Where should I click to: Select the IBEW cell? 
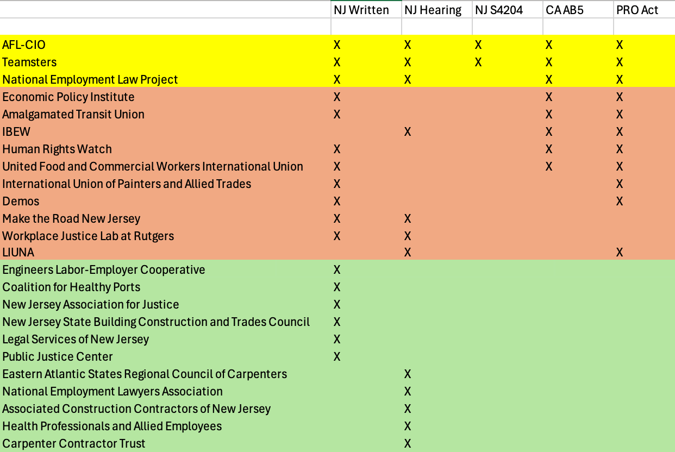click(165, 131)
